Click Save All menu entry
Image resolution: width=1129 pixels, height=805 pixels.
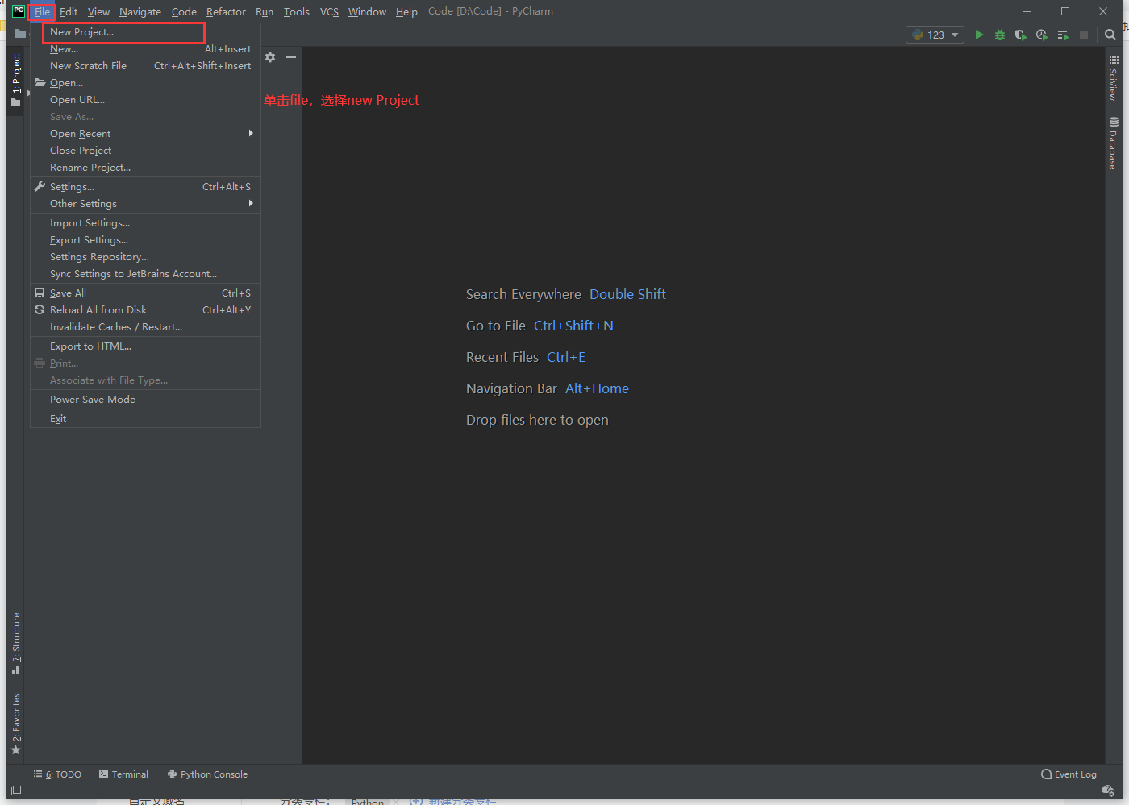[x=145, y=293]
